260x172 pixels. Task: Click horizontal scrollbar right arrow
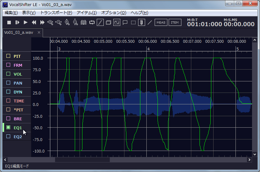point(249,160)
